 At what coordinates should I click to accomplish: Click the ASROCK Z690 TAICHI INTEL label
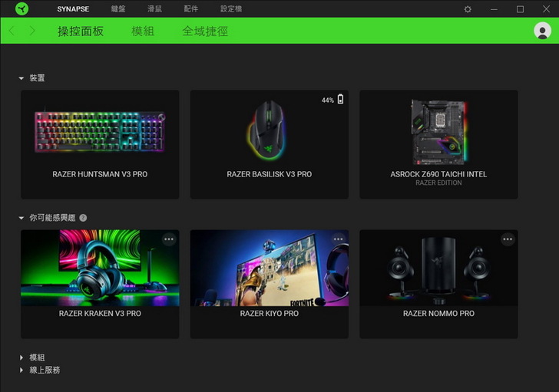click(x=438, y=174)
